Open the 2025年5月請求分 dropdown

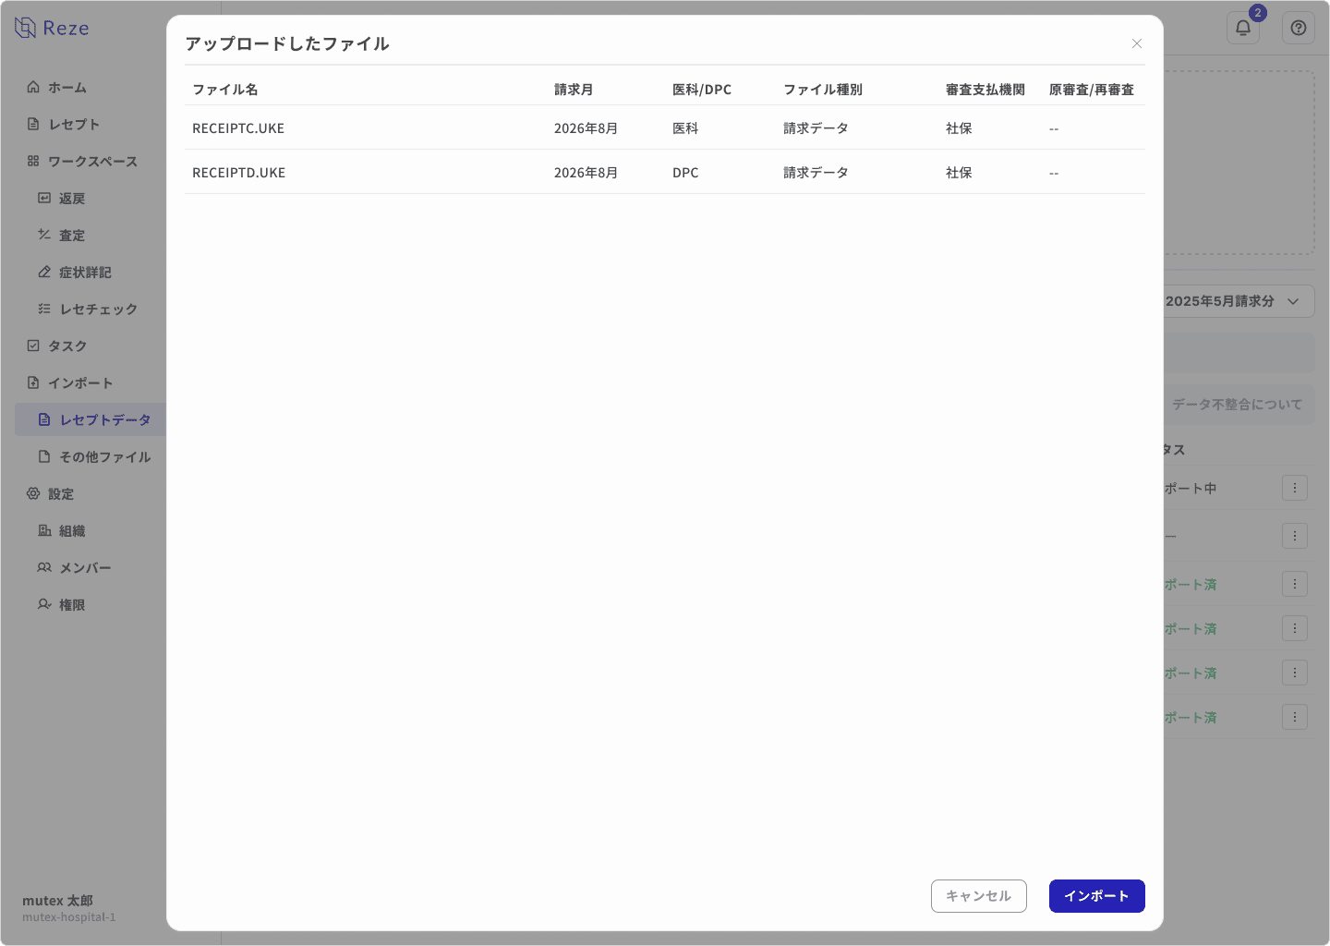[x=1238, y=301]
